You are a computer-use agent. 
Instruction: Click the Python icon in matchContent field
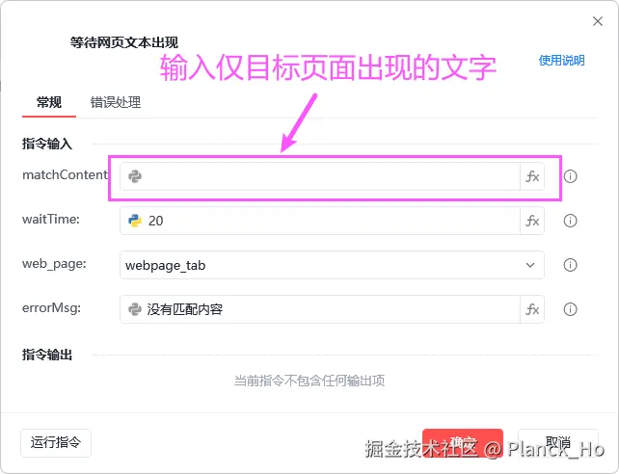pos(135,176)
